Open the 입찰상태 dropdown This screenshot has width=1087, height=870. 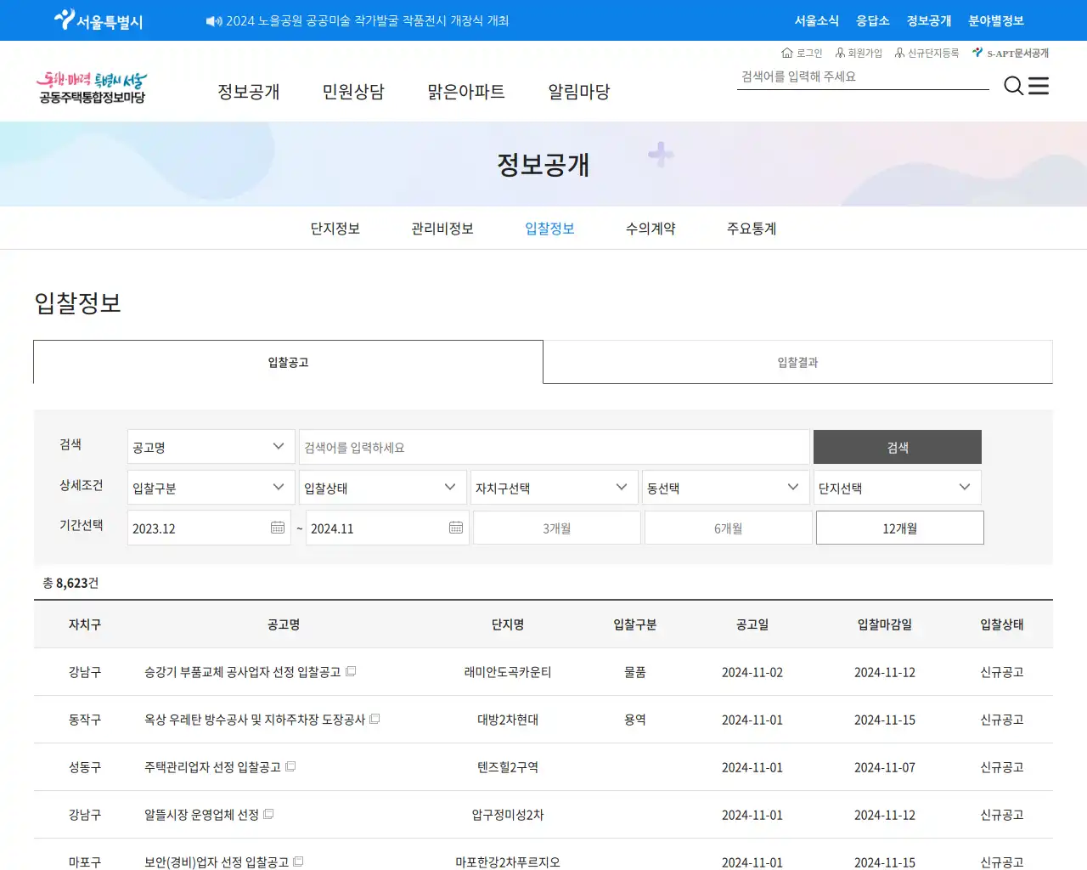tap(382, 487)
